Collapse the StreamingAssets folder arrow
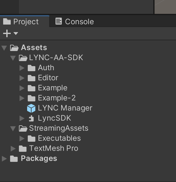Screen dimensions: 176x182 (13, 128)
